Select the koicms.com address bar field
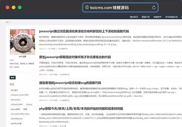The height and width of the screenshot is (127, 182). (x=120, y=8)
